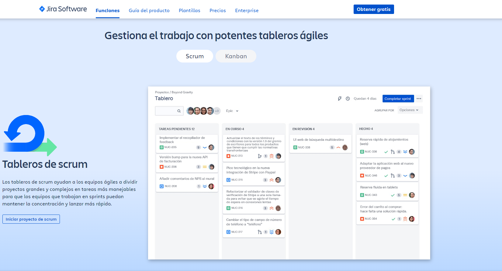This screenshot has width=502, height=271.
Task: Click the highest priority icon on NUC-354
Action: tap(405, 219)
